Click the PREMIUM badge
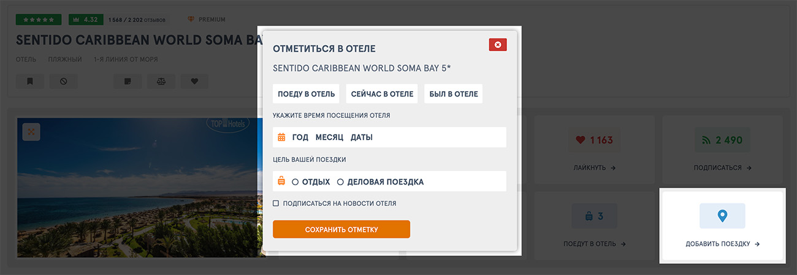797x275 pixels. click(x=206, y=20)
